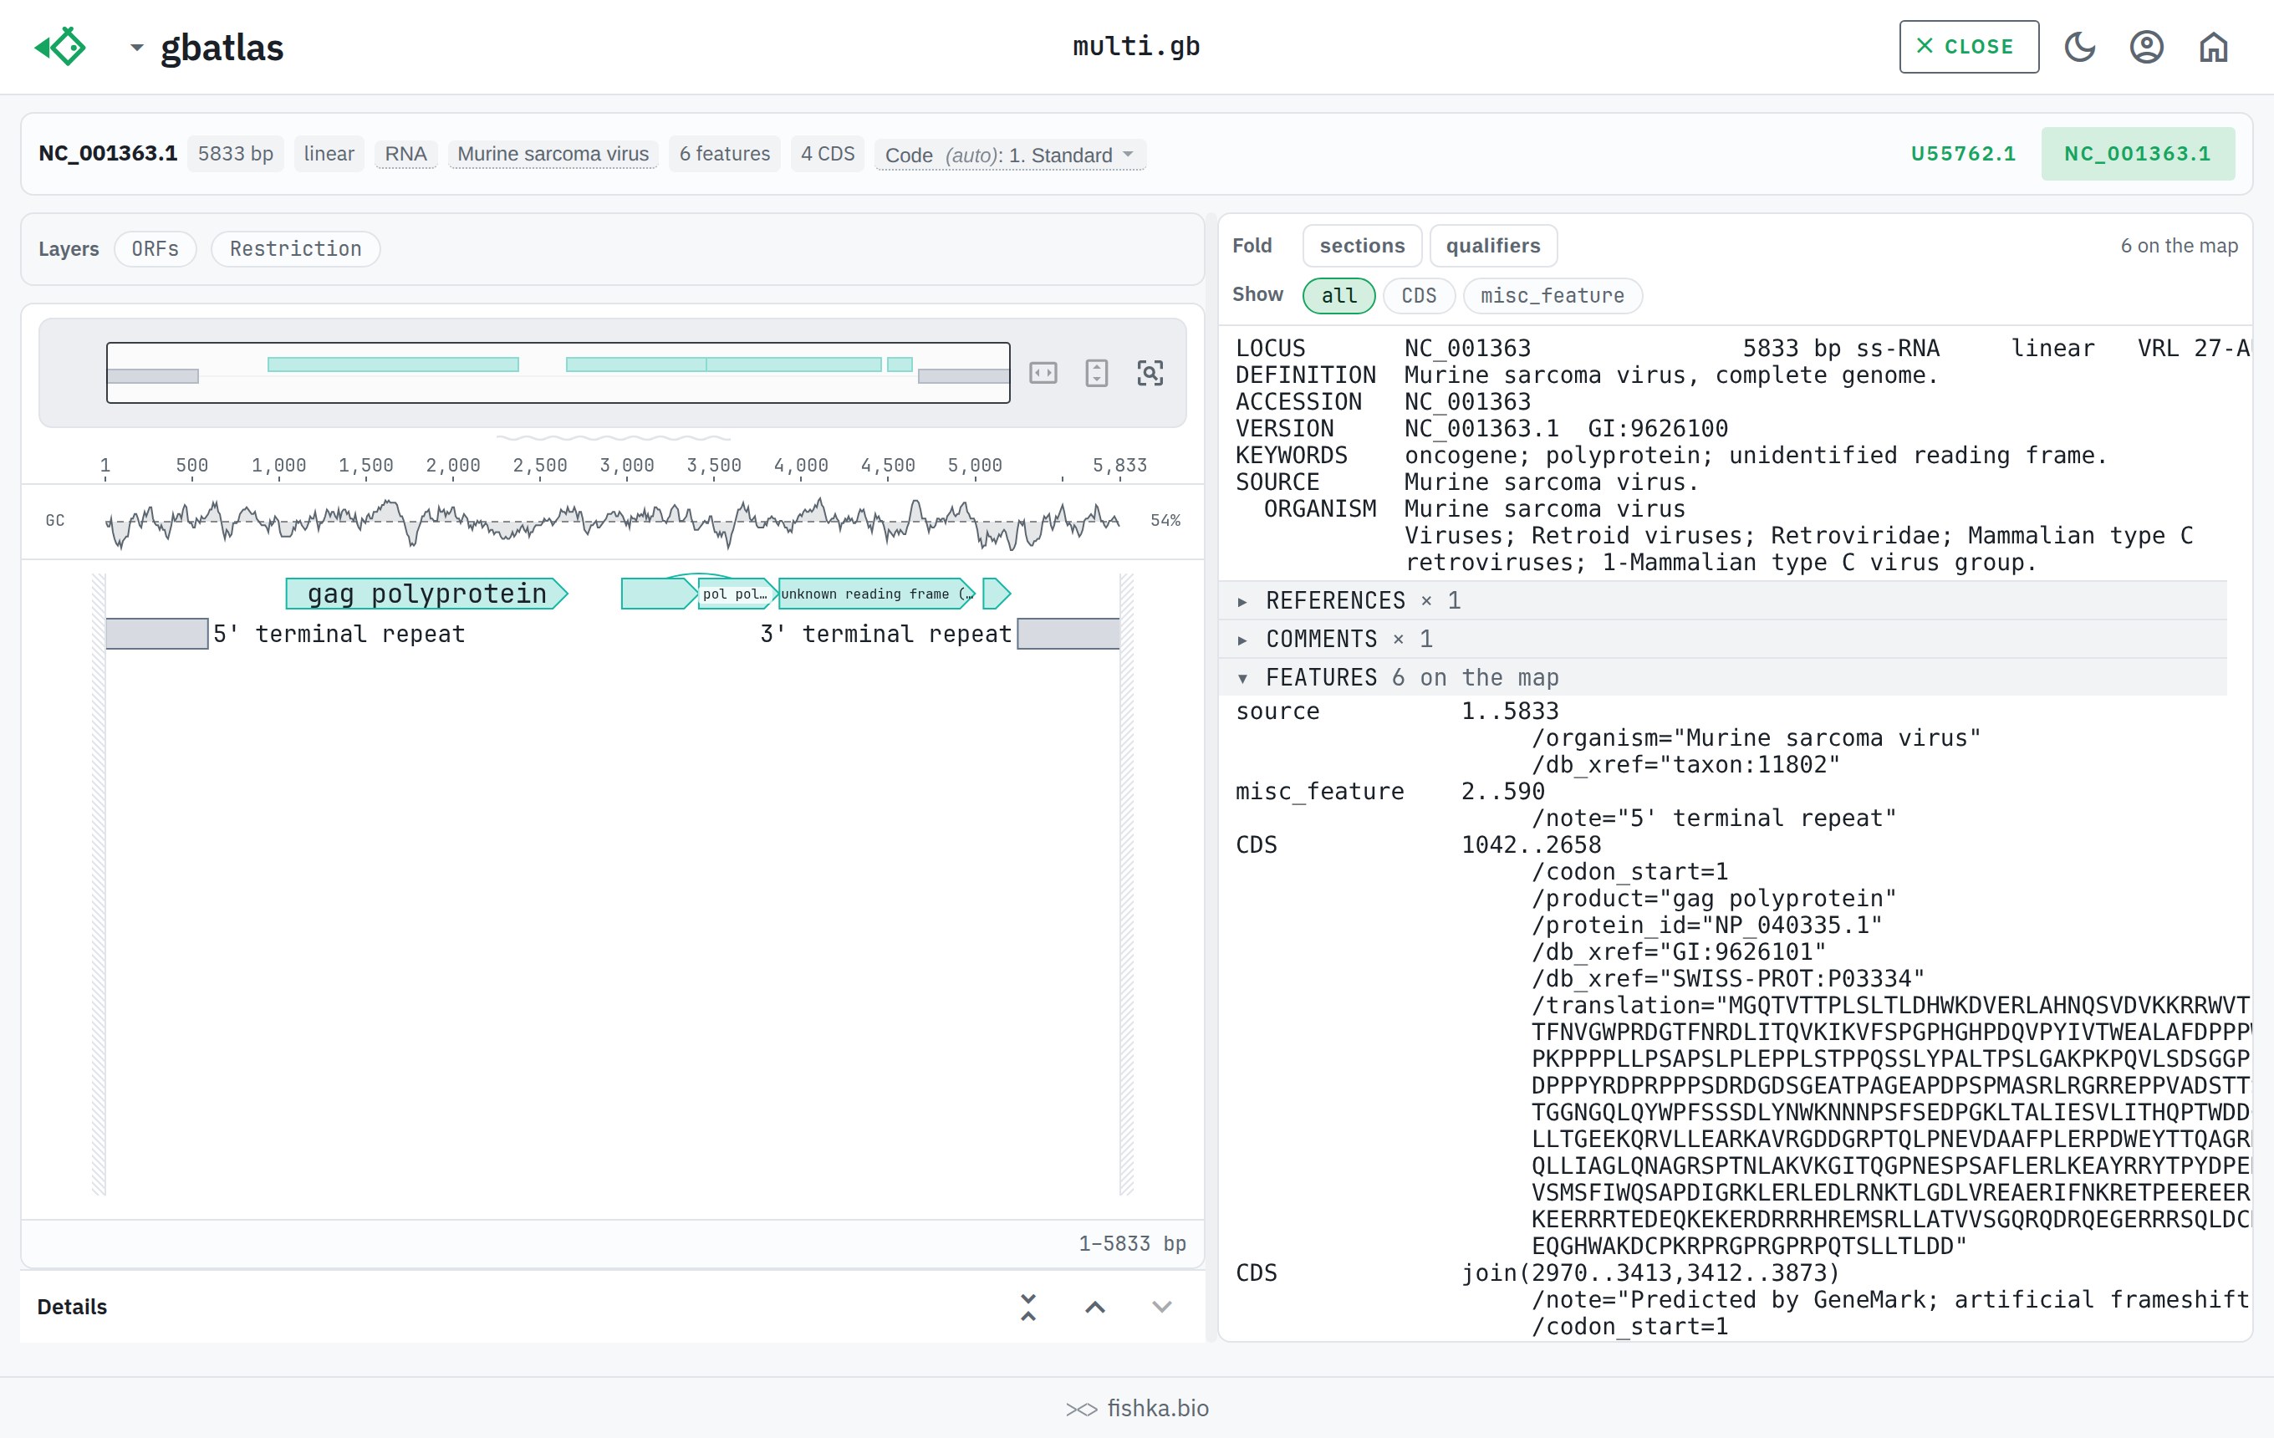
Task: Click the 6 features chip
Action: [x=724, y=154]
